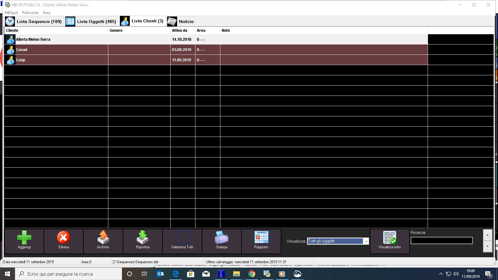This screenshot has height=280, width=498.
Task: Open the Area menu
Action: click(46, 13)
